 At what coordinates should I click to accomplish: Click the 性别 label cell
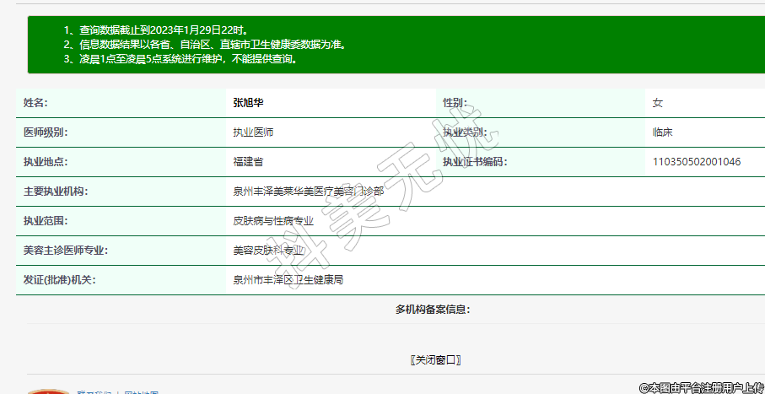pos(455,103)
